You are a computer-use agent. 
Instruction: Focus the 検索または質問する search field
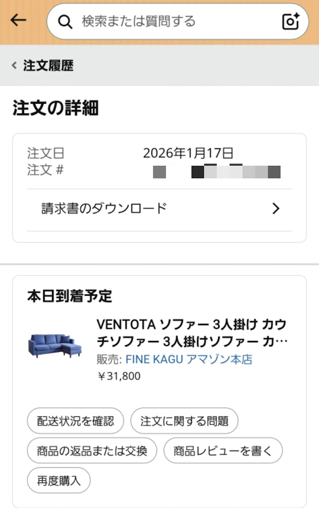[x=171, y=21]
